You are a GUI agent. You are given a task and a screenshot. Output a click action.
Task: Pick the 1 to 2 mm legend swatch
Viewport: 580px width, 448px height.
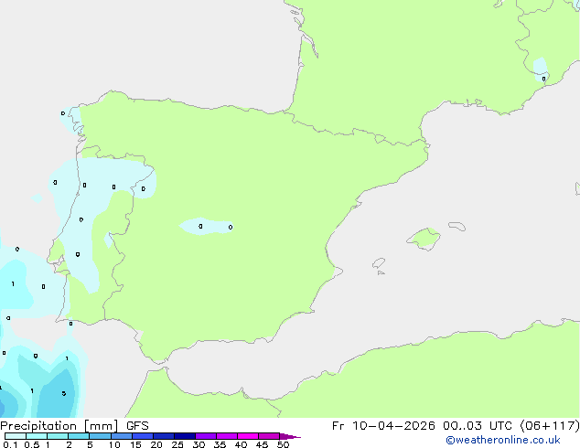[58, 436]
